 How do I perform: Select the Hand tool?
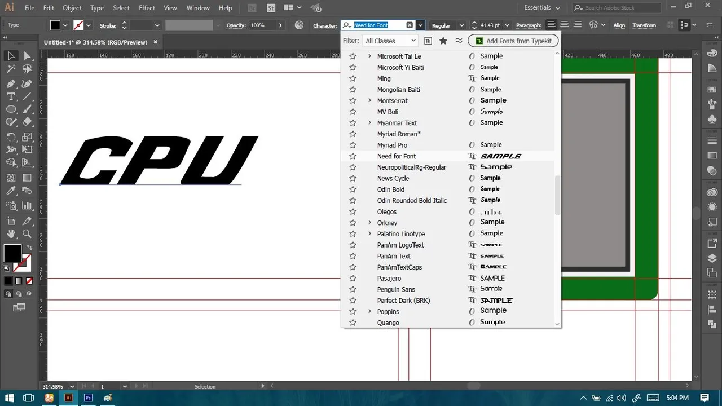(11, 233)
